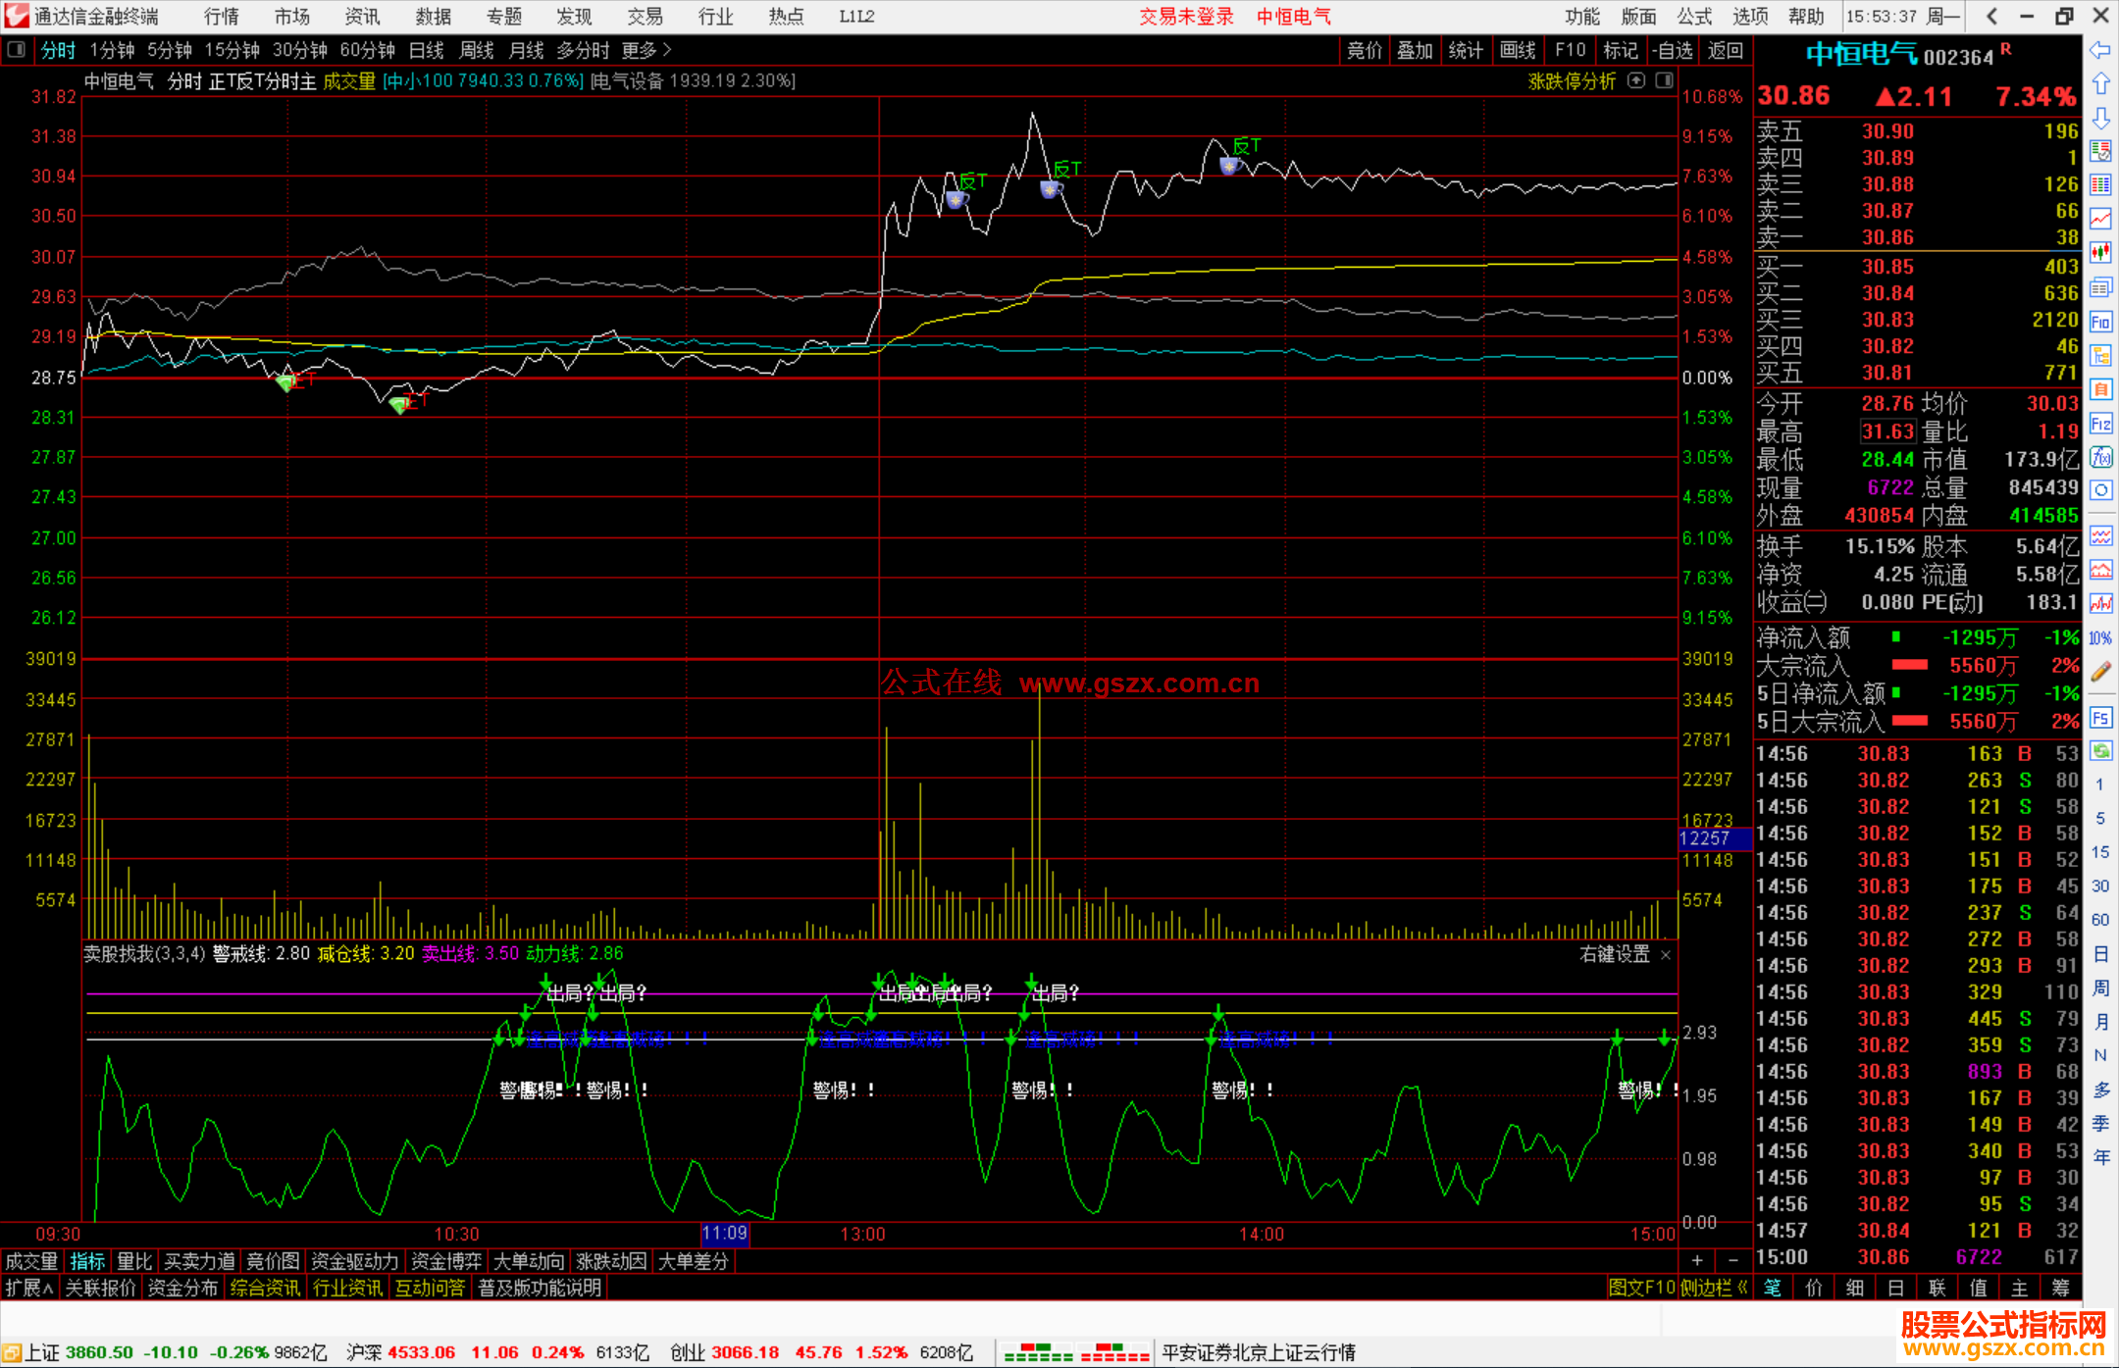
Task: Open the 选项 menu
Action: point(1750,16)
